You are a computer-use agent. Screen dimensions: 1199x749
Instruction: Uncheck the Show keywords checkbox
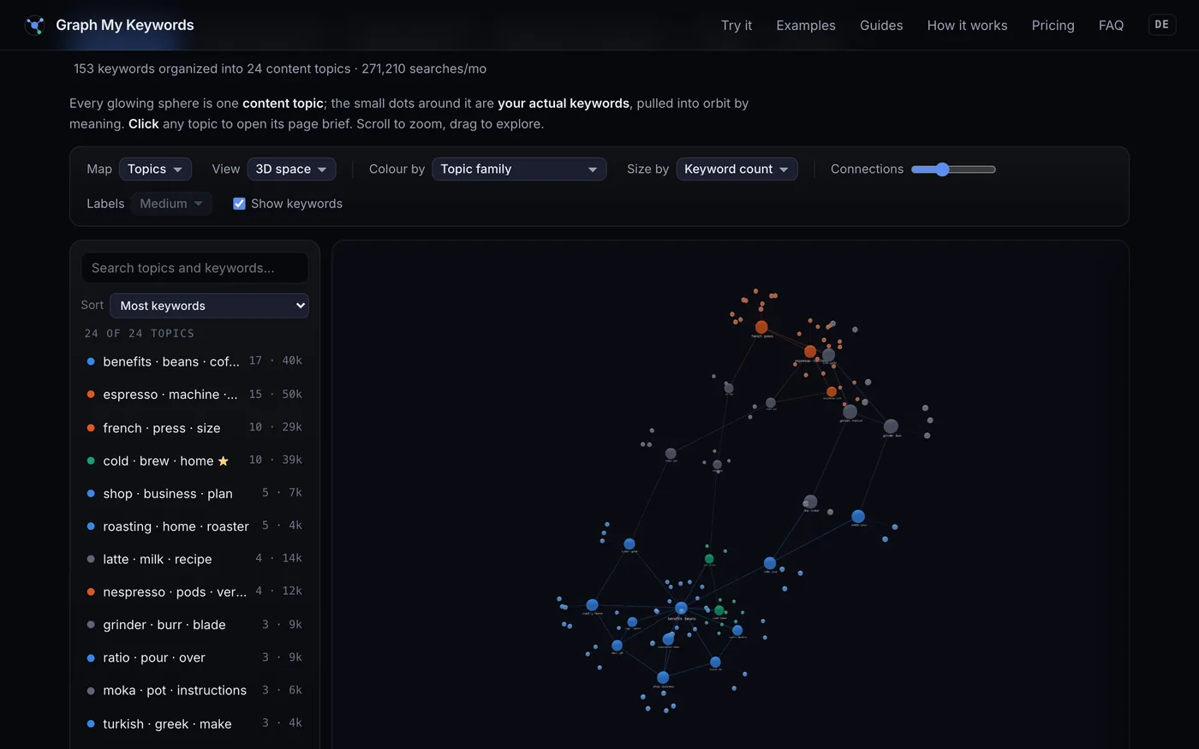click(x=239, y=204)
